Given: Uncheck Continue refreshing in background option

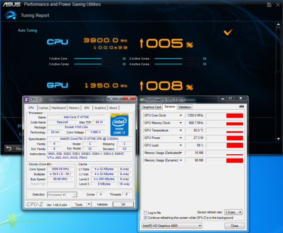Looking at the screenshot, I should click(145, 218).
